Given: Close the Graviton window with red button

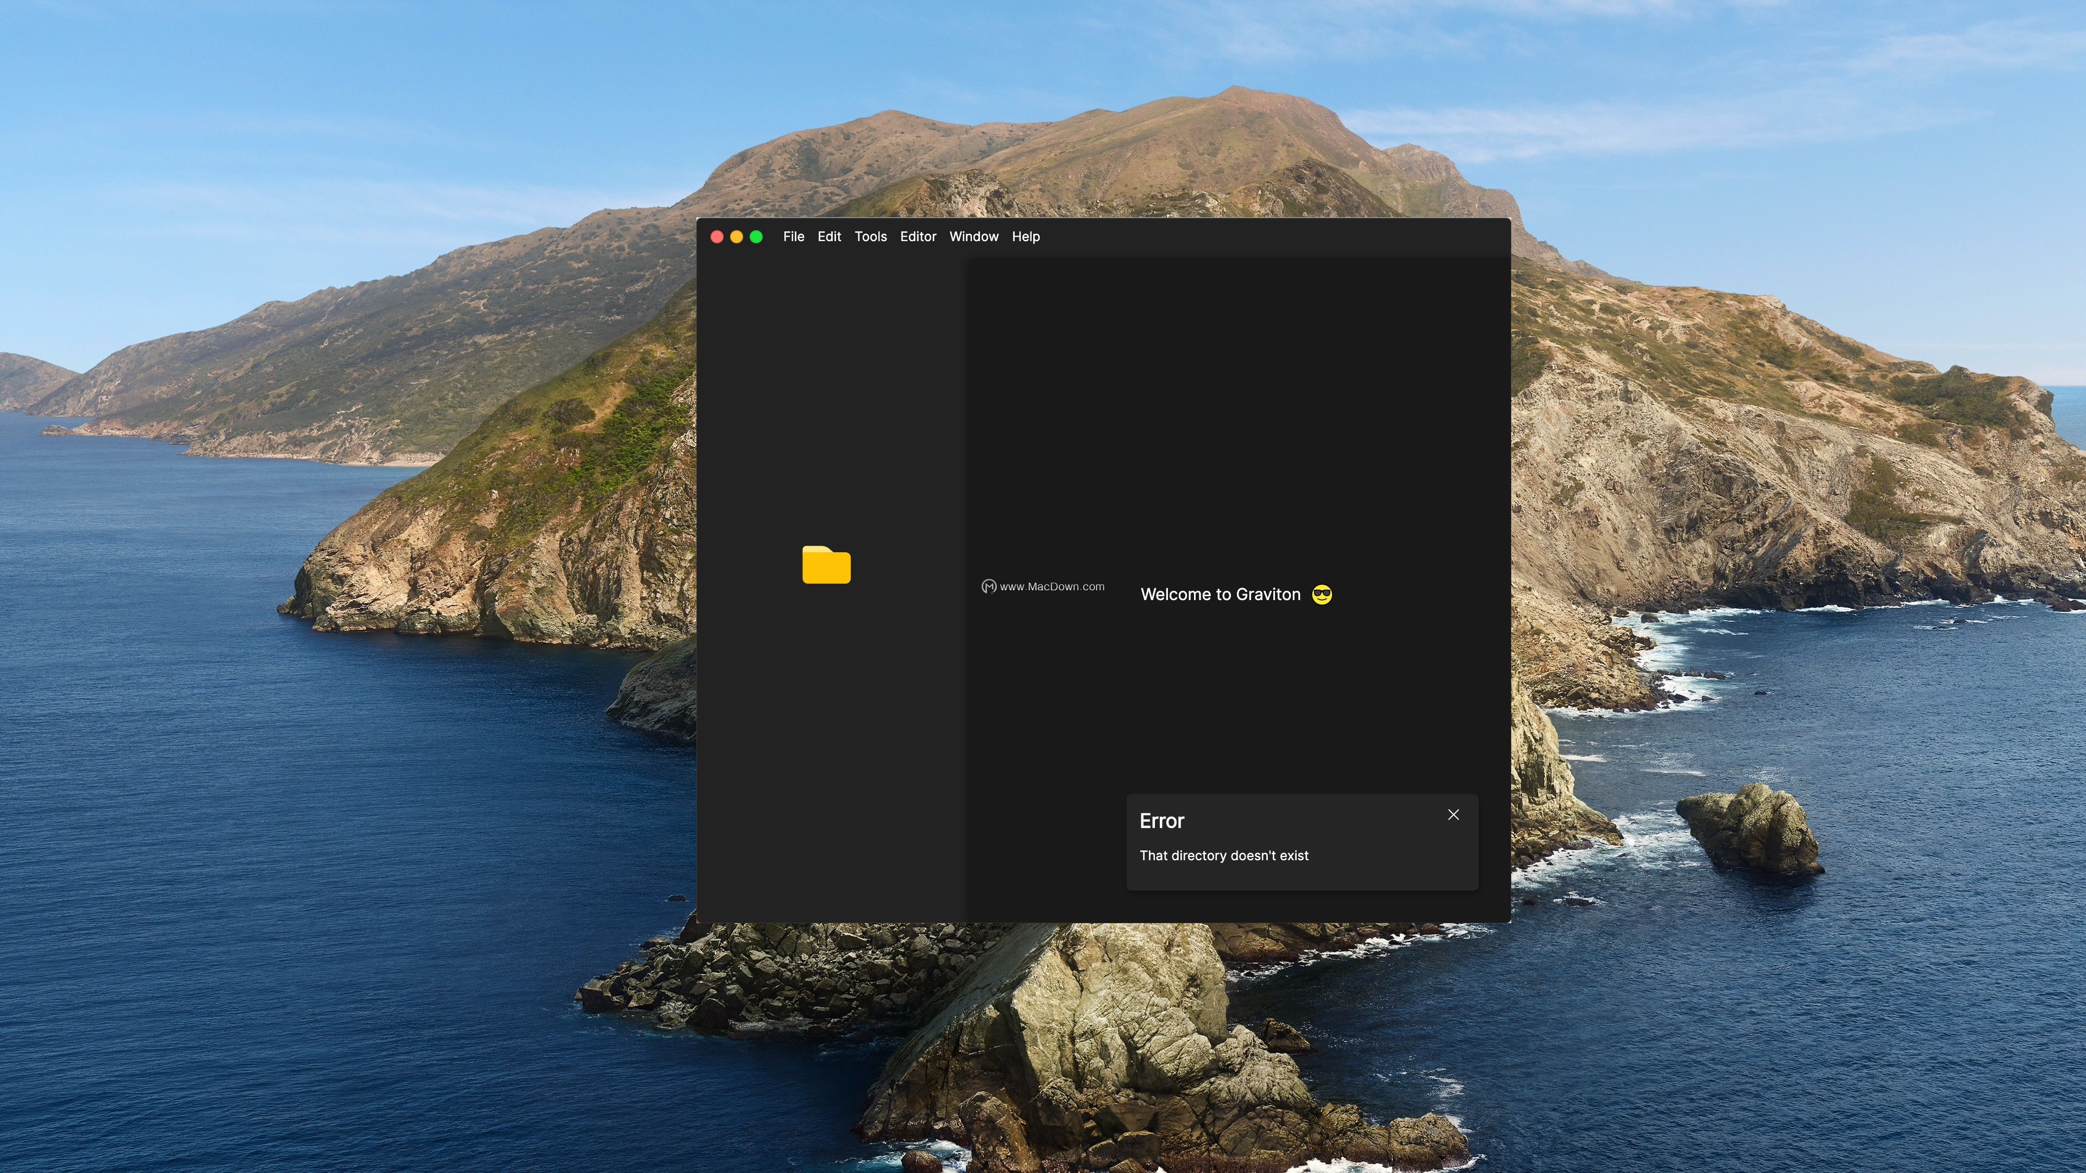Looking at the screenshot, I should 717,236.
